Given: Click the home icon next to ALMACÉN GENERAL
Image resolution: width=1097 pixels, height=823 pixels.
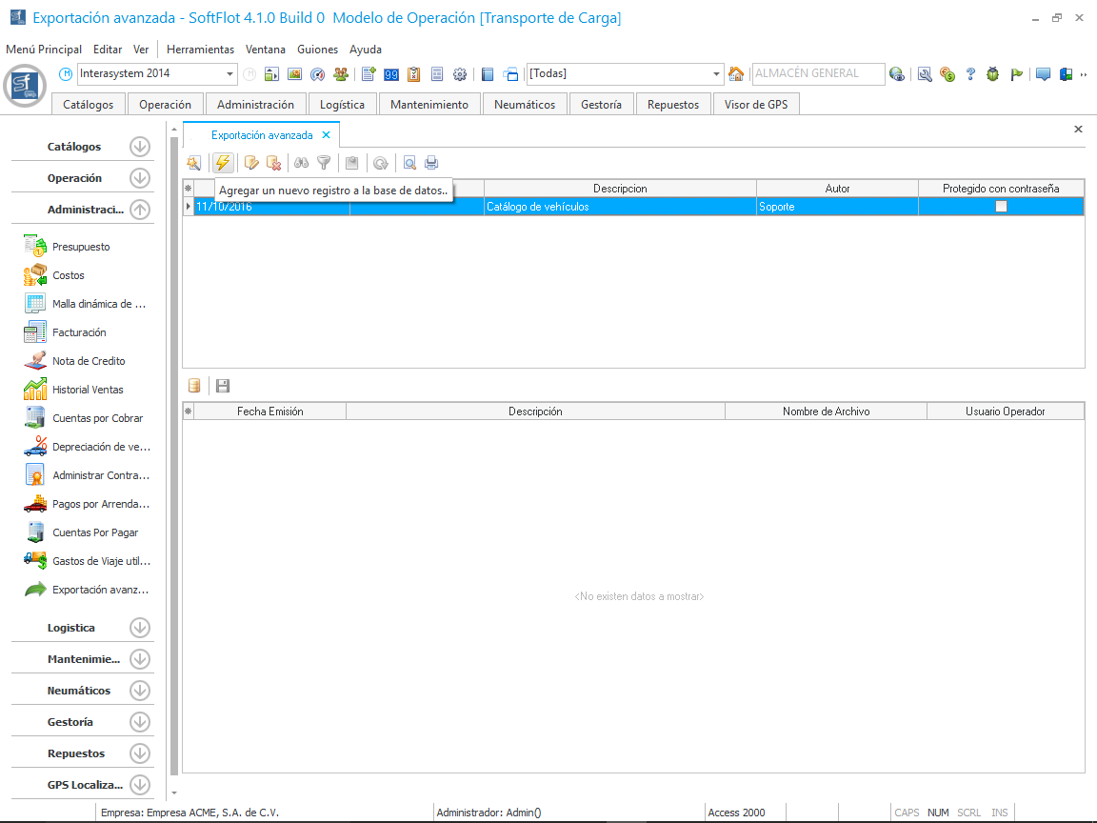Looking at the screenshot, I should click(736, 74).
